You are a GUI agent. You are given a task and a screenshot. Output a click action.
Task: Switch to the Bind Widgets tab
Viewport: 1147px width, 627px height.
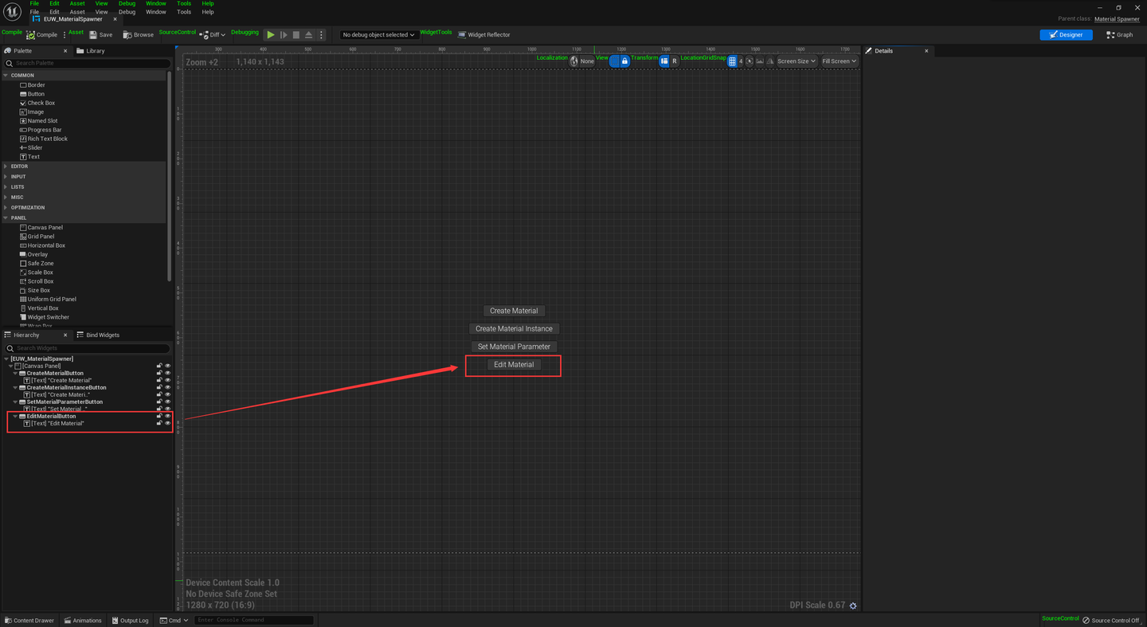103,335
